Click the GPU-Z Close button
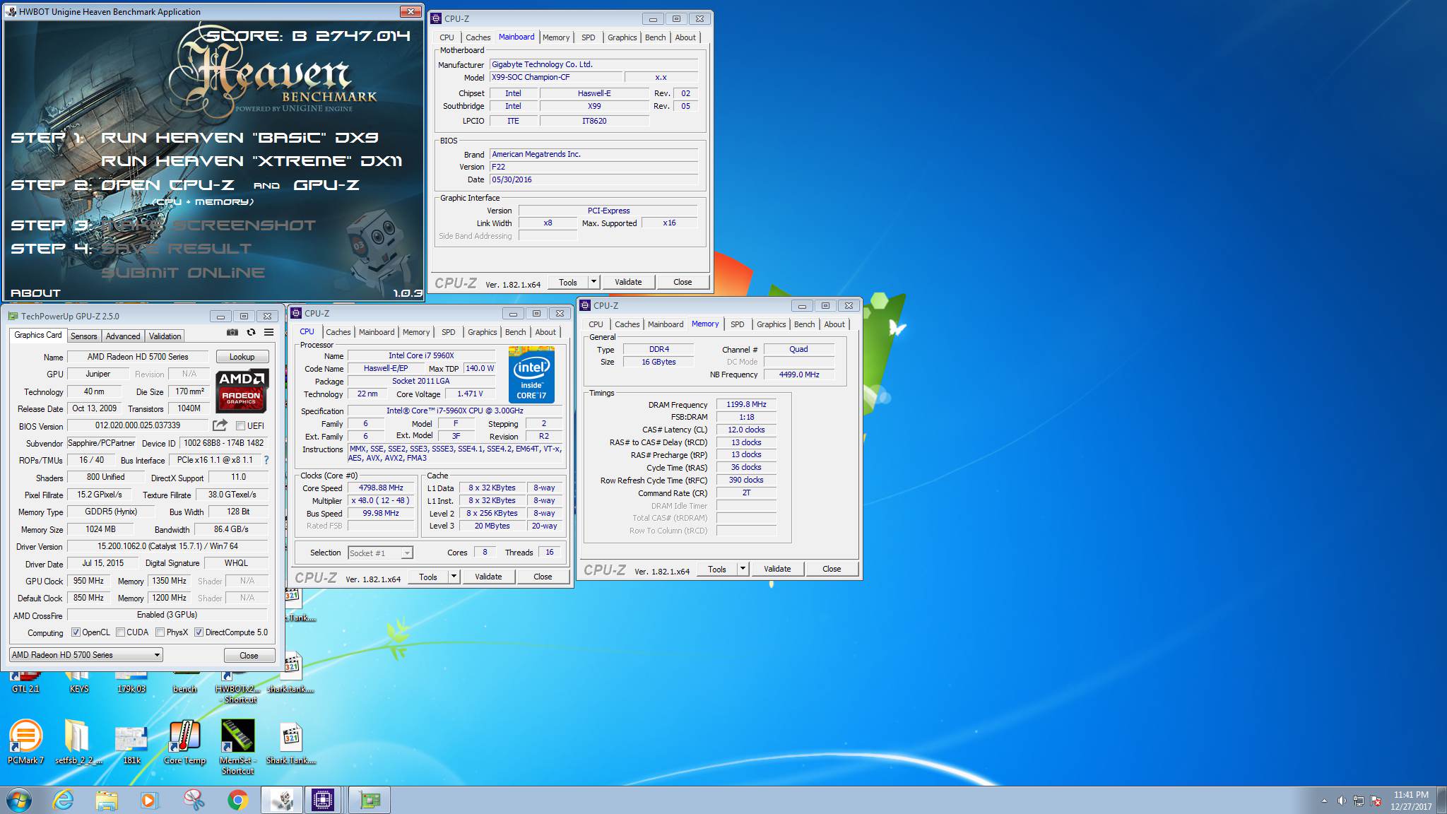The height and width of the screenshot is (814, 1447). [x=249, y=656]
